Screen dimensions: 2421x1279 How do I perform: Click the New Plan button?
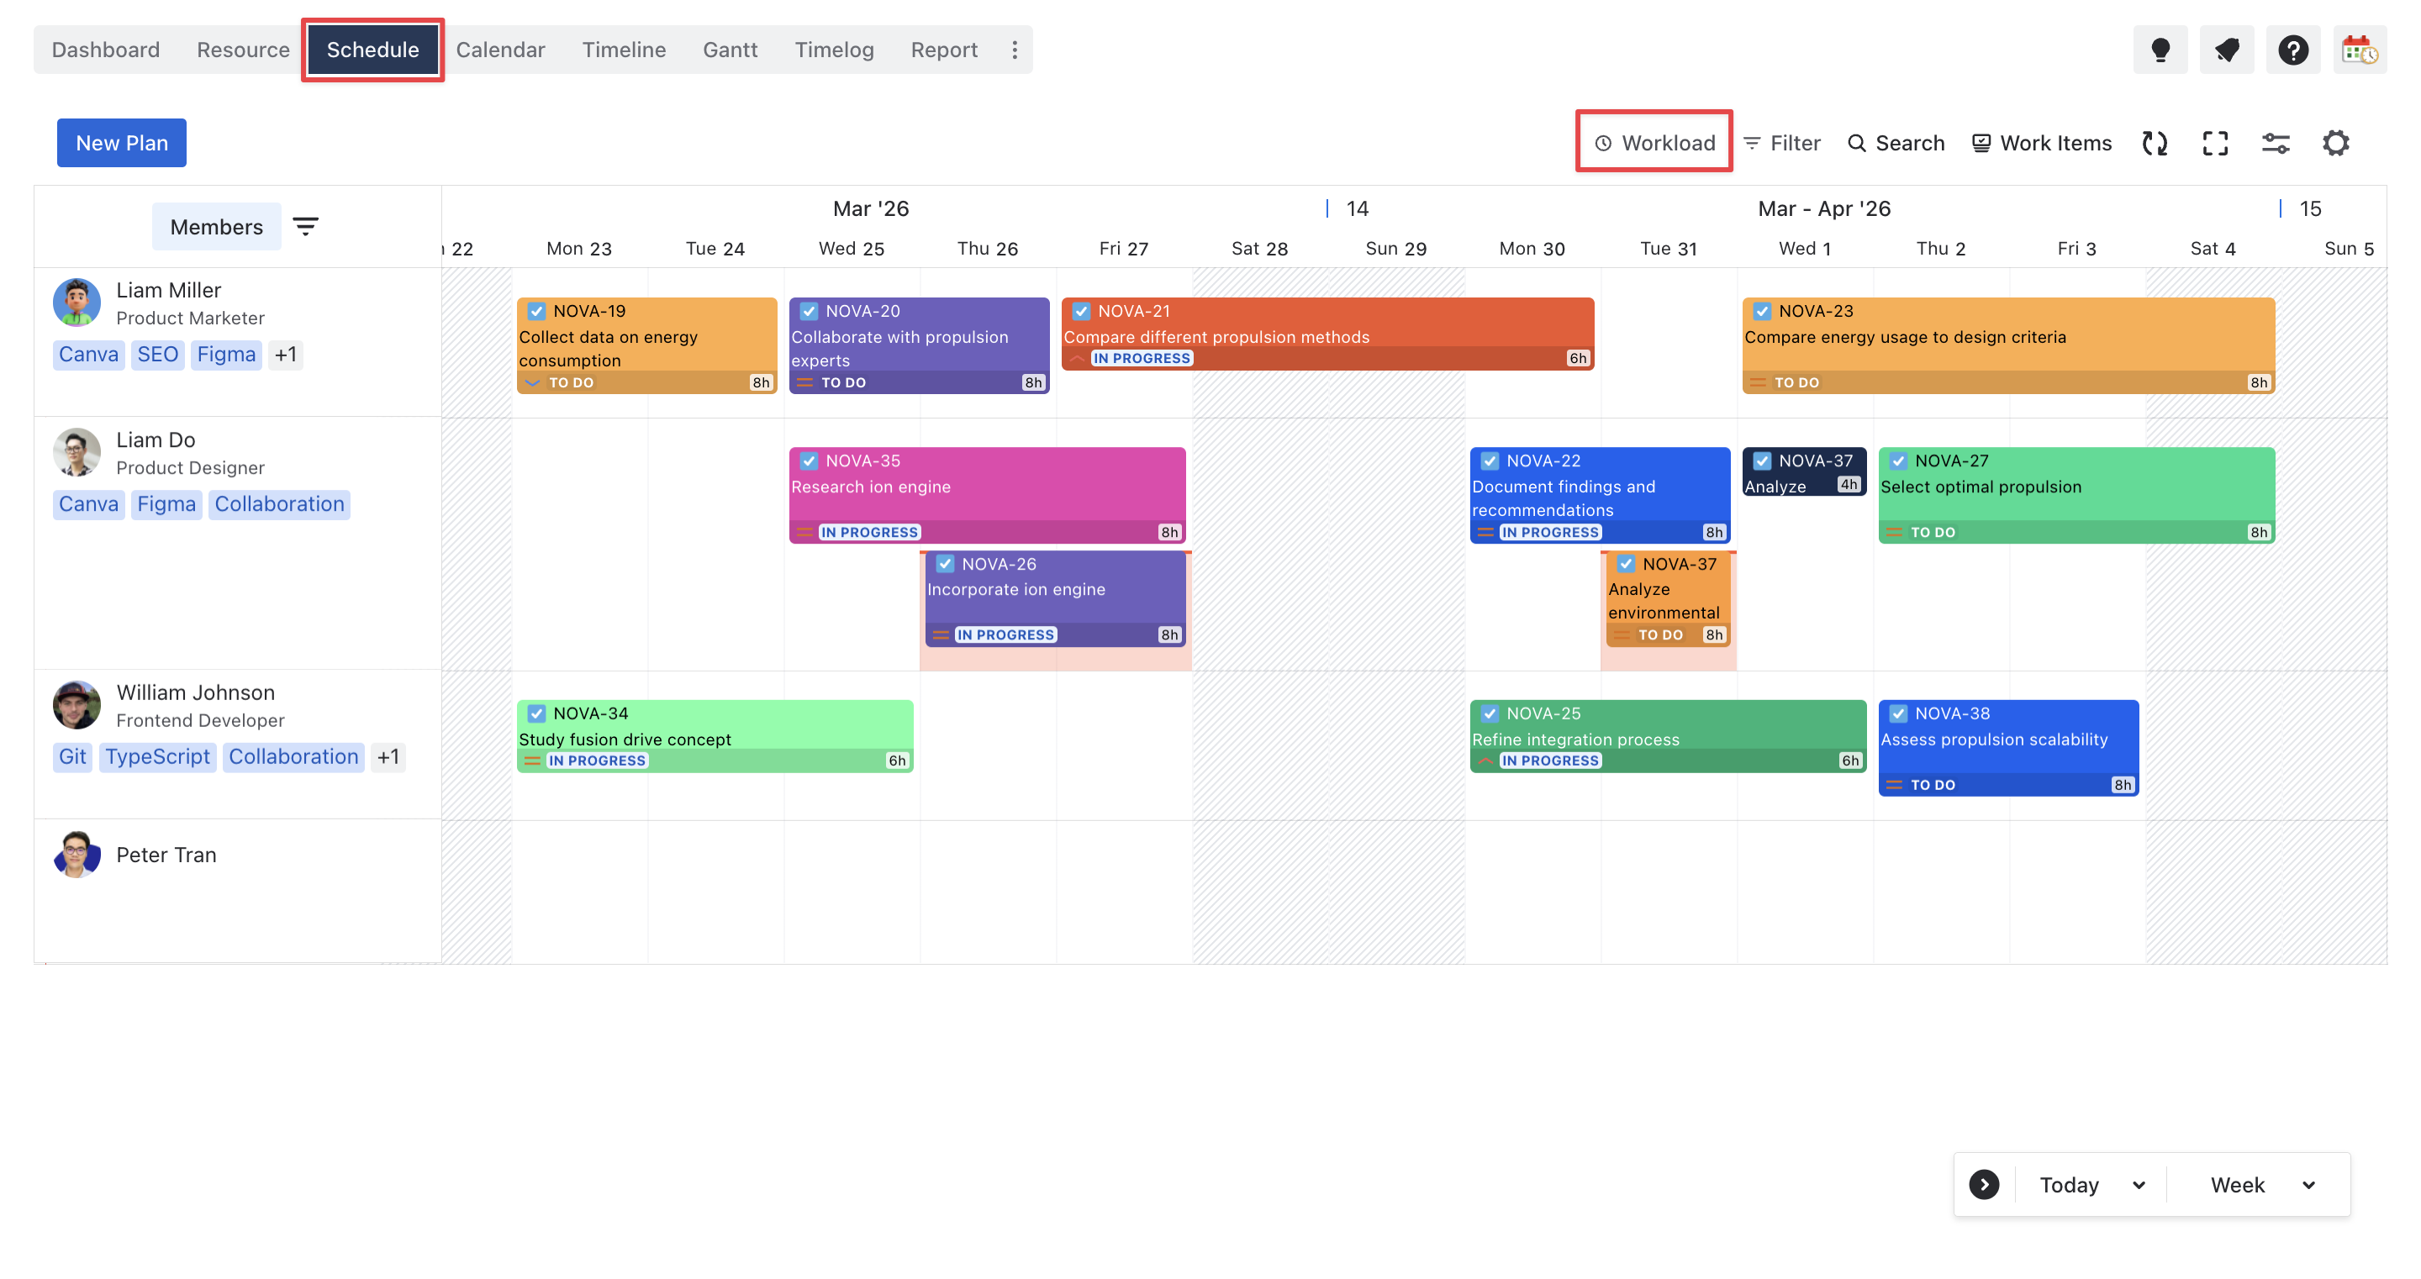(x=121, y=142)
